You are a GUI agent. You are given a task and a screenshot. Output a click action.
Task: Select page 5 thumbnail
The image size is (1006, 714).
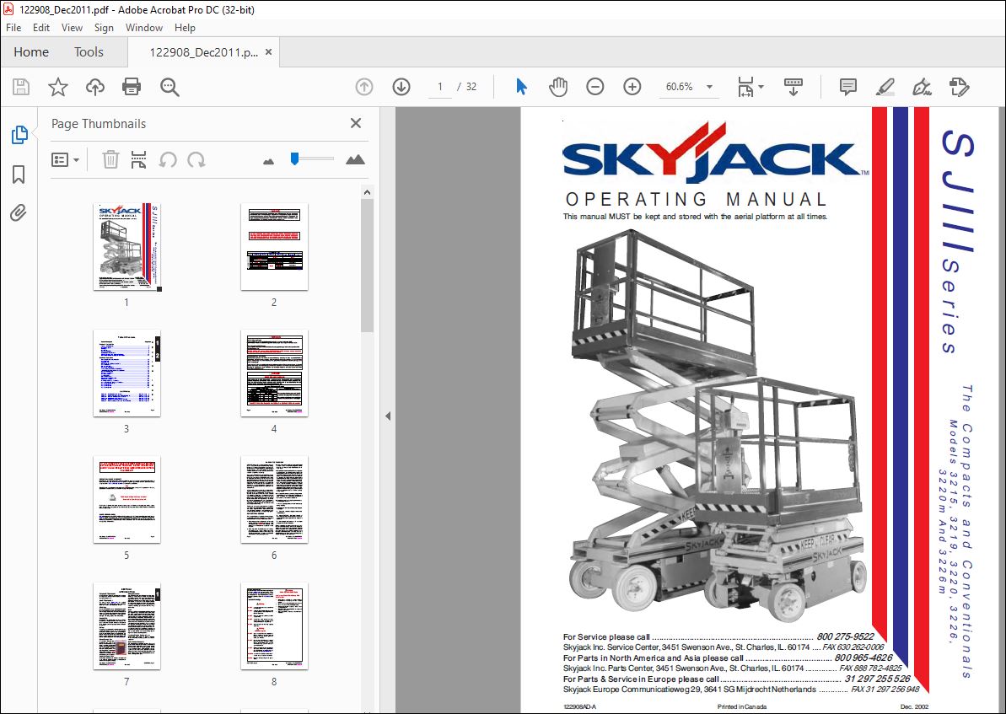127,500
